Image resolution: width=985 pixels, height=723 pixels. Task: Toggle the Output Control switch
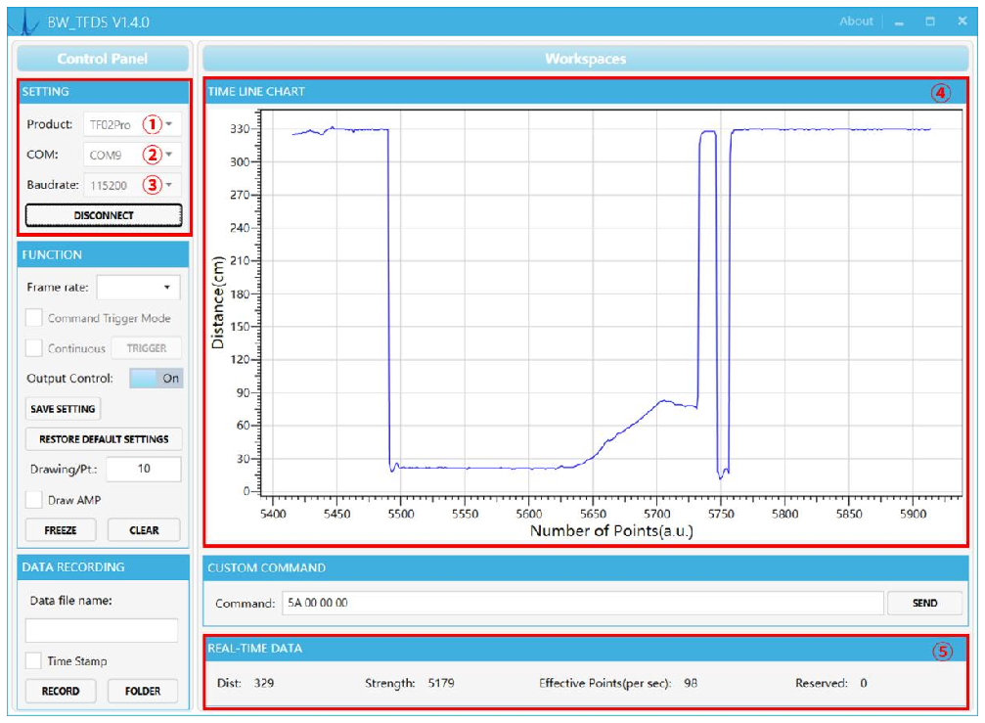click(157, 379)
